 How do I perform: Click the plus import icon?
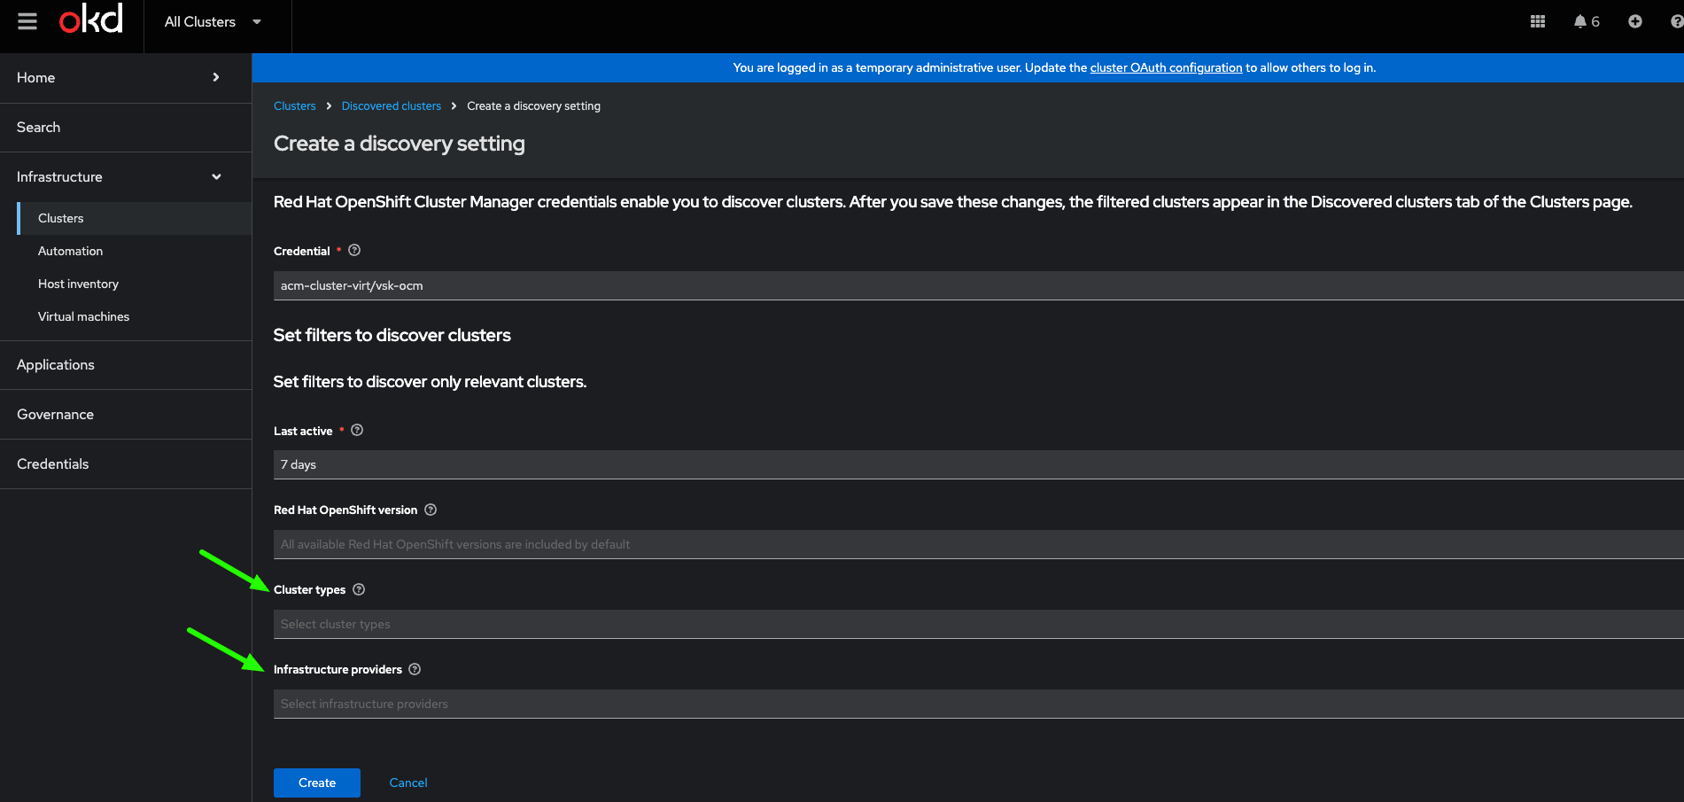pyautogui.click(x=1635, y=21)
